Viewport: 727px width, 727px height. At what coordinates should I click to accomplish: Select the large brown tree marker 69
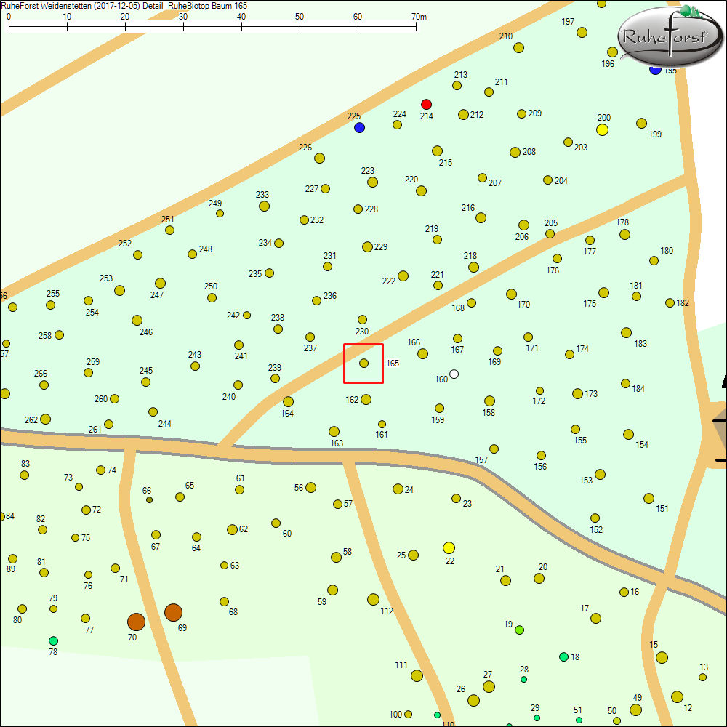(x=173, y=612)
